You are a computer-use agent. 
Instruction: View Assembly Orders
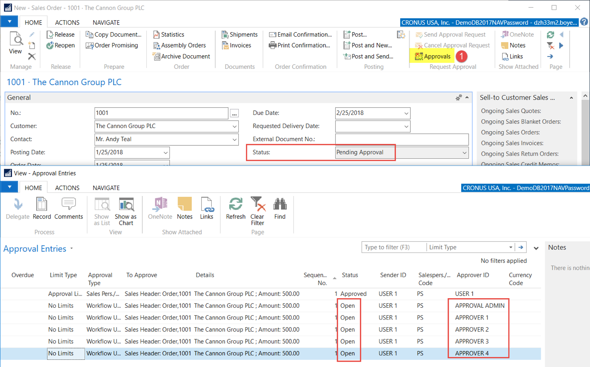(x=180, y=45)
